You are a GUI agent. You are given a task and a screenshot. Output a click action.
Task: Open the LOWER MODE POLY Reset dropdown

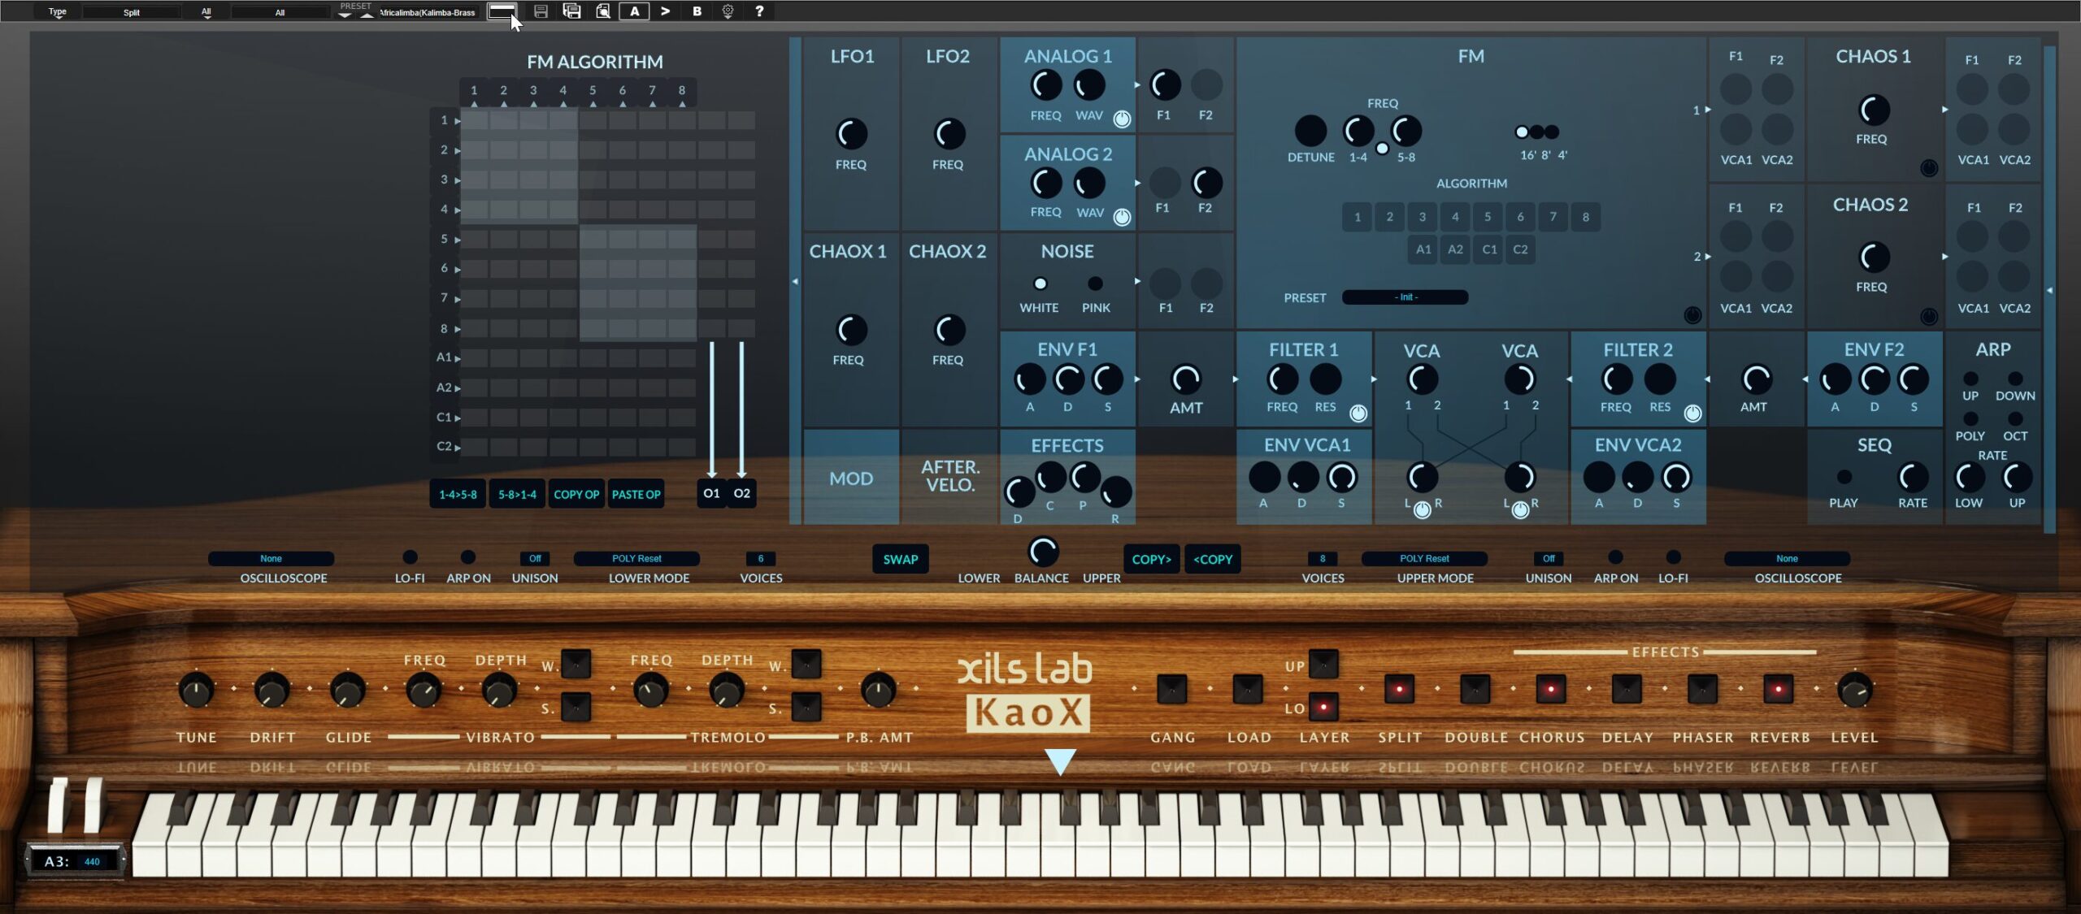point(636,559)
